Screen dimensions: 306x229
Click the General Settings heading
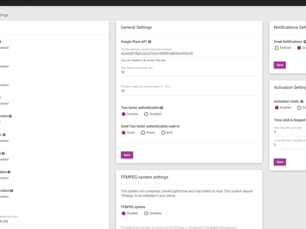click(136, 27)
